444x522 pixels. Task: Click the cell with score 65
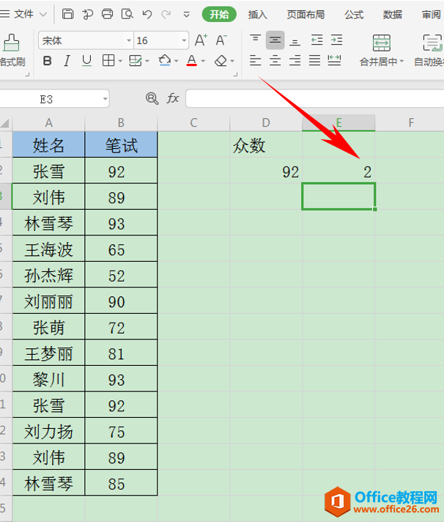pos(121,249)
